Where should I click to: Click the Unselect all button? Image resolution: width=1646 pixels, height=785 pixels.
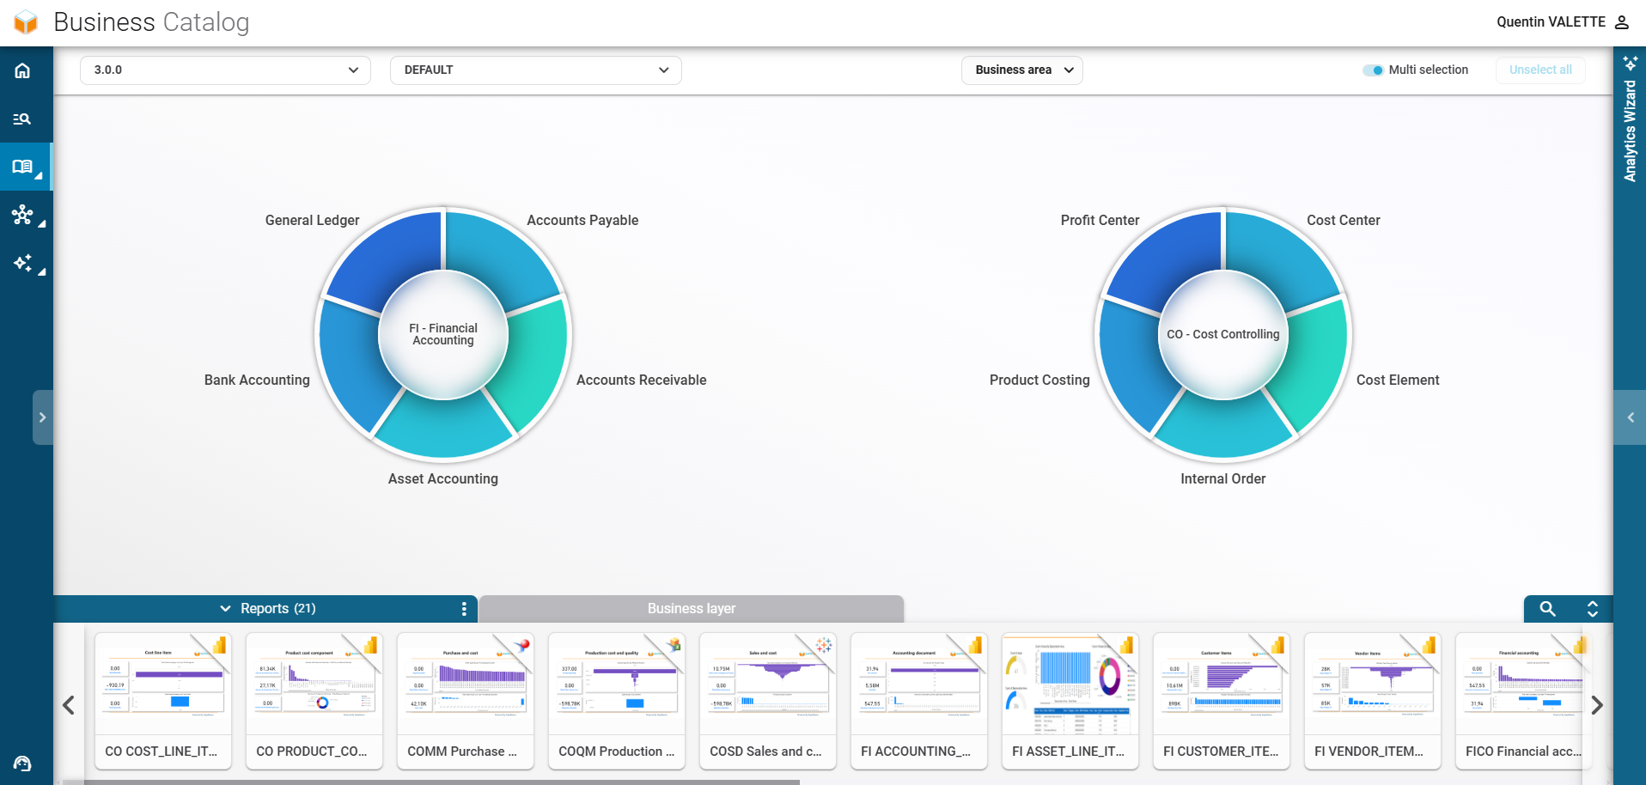(1540, 70)
